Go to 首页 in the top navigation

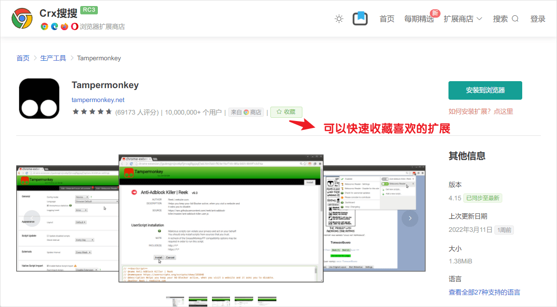coord(387,19)
